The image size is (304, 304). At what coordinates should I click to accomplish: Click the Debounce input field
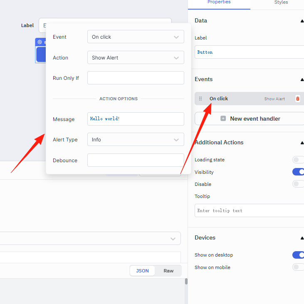click(136, 160)
